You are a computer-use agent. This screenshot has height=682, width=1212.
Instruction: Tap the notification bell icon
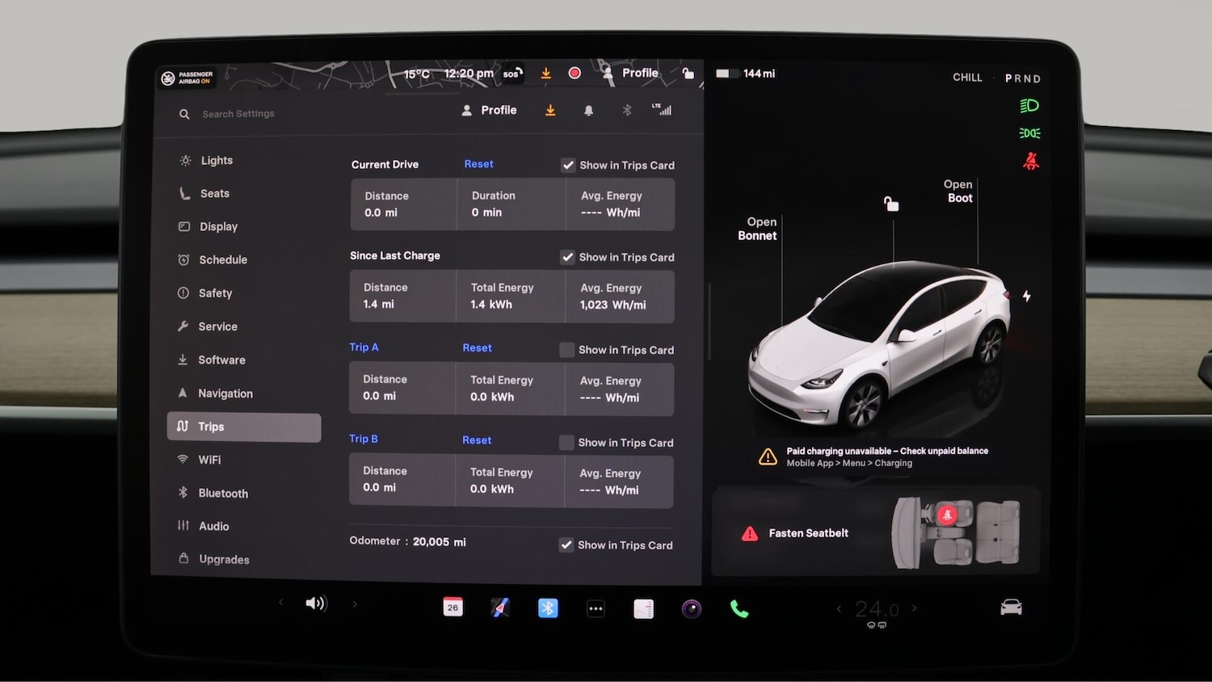[x=589, y=111]
